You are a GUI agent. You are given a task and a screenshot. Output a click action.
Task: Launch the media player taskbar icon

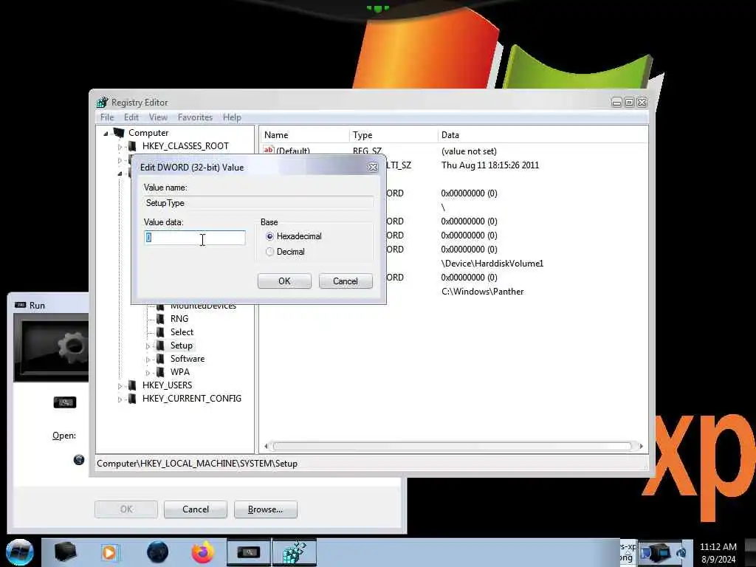tap(109, 552)
